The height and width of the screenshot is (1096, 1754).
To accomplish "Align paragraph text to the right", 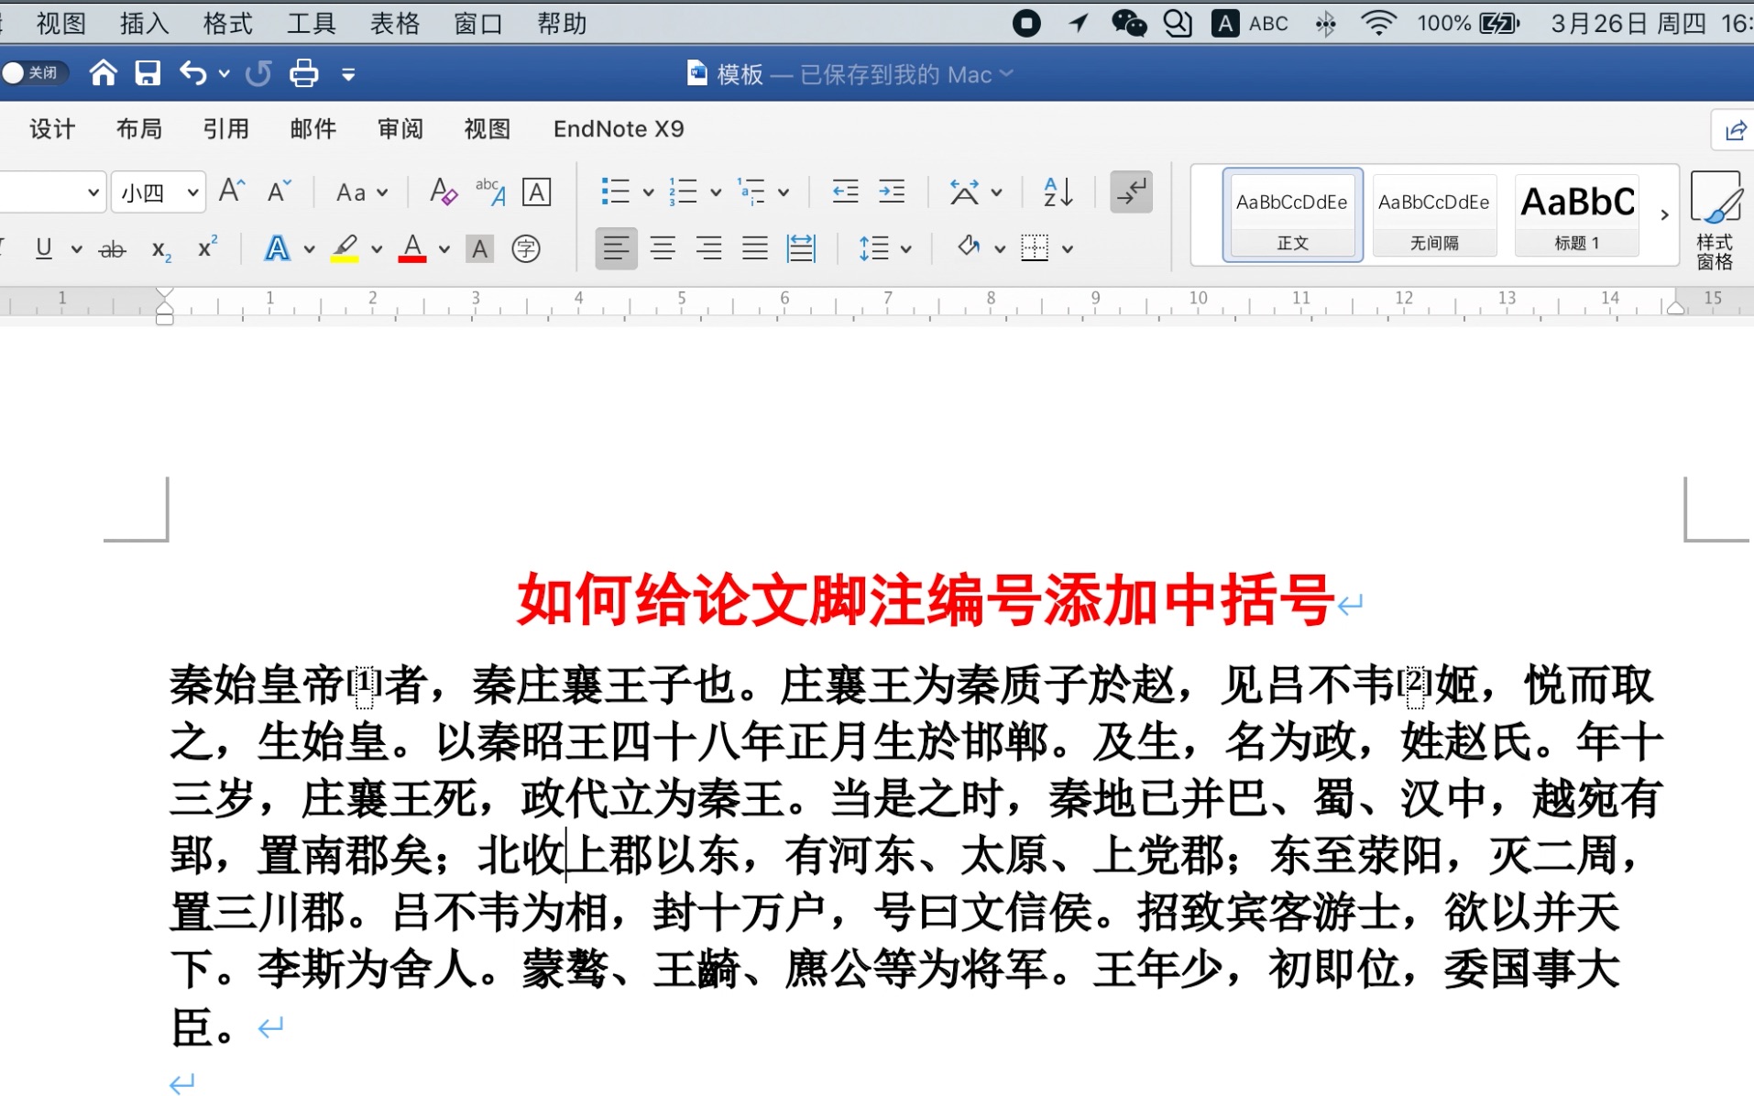I will point(708,248).
